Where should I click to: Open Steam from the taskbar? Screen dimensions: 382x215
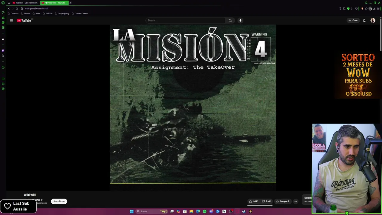[x=244, y=211]
